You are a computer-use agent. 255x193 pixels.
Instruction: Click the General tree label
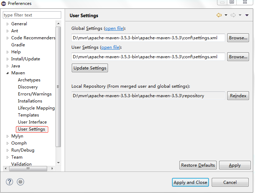click(19, 24)
